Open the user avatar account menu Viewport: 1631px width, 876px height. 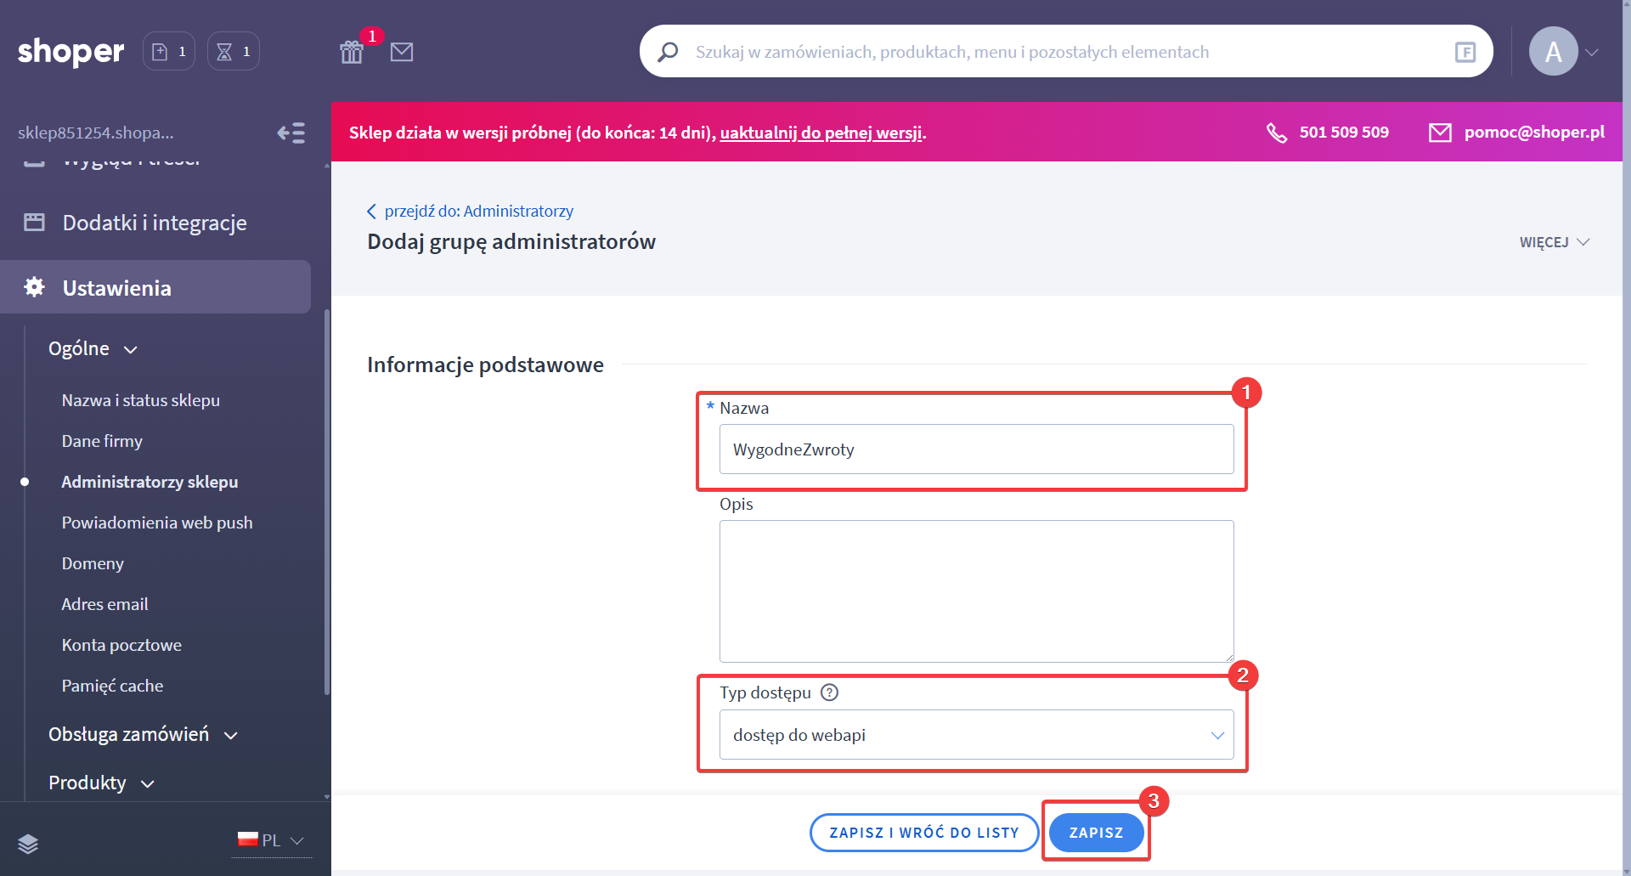pos(1563,52)
